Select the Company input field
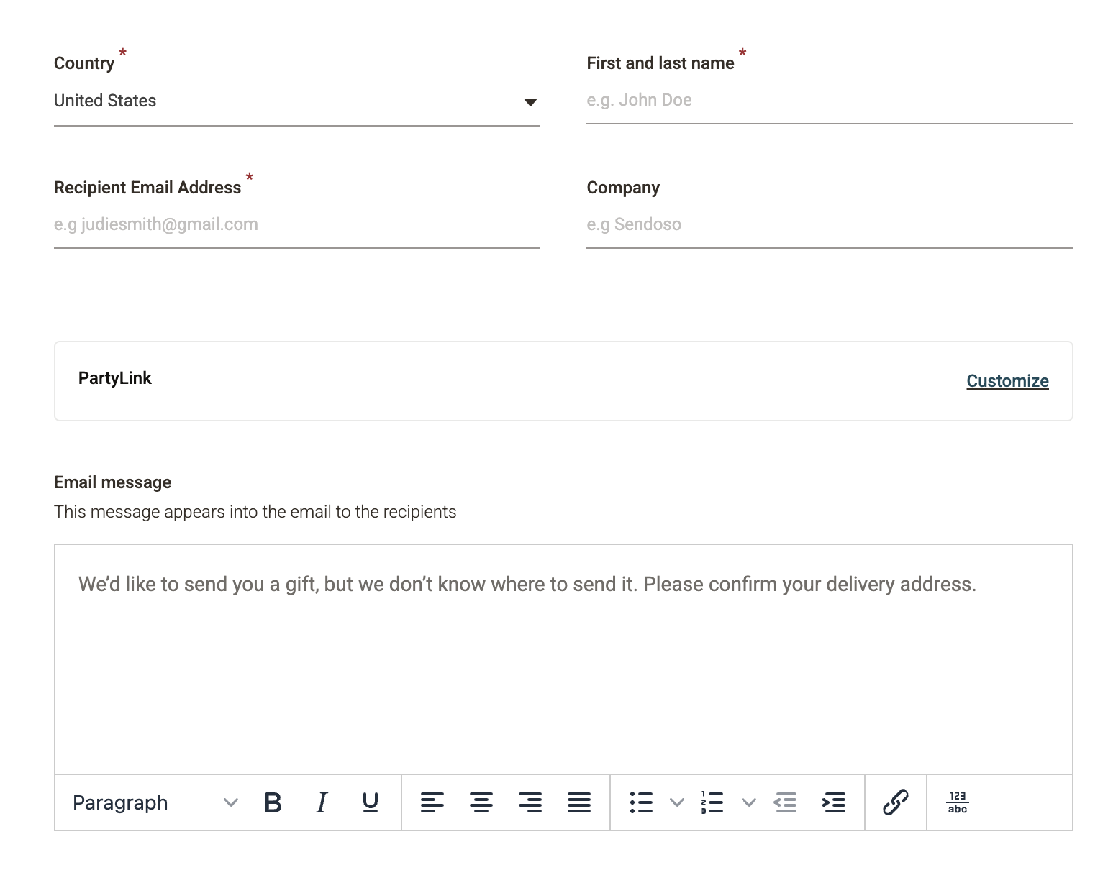This screenshot has width=1108, height=870. 830,225
